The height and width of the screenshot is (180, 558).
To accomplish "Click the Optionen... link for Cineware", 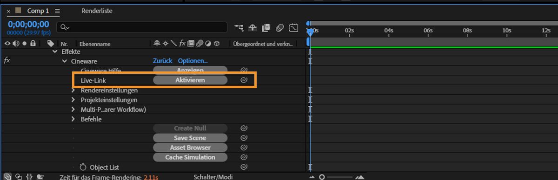I will (x=193, y=61).
